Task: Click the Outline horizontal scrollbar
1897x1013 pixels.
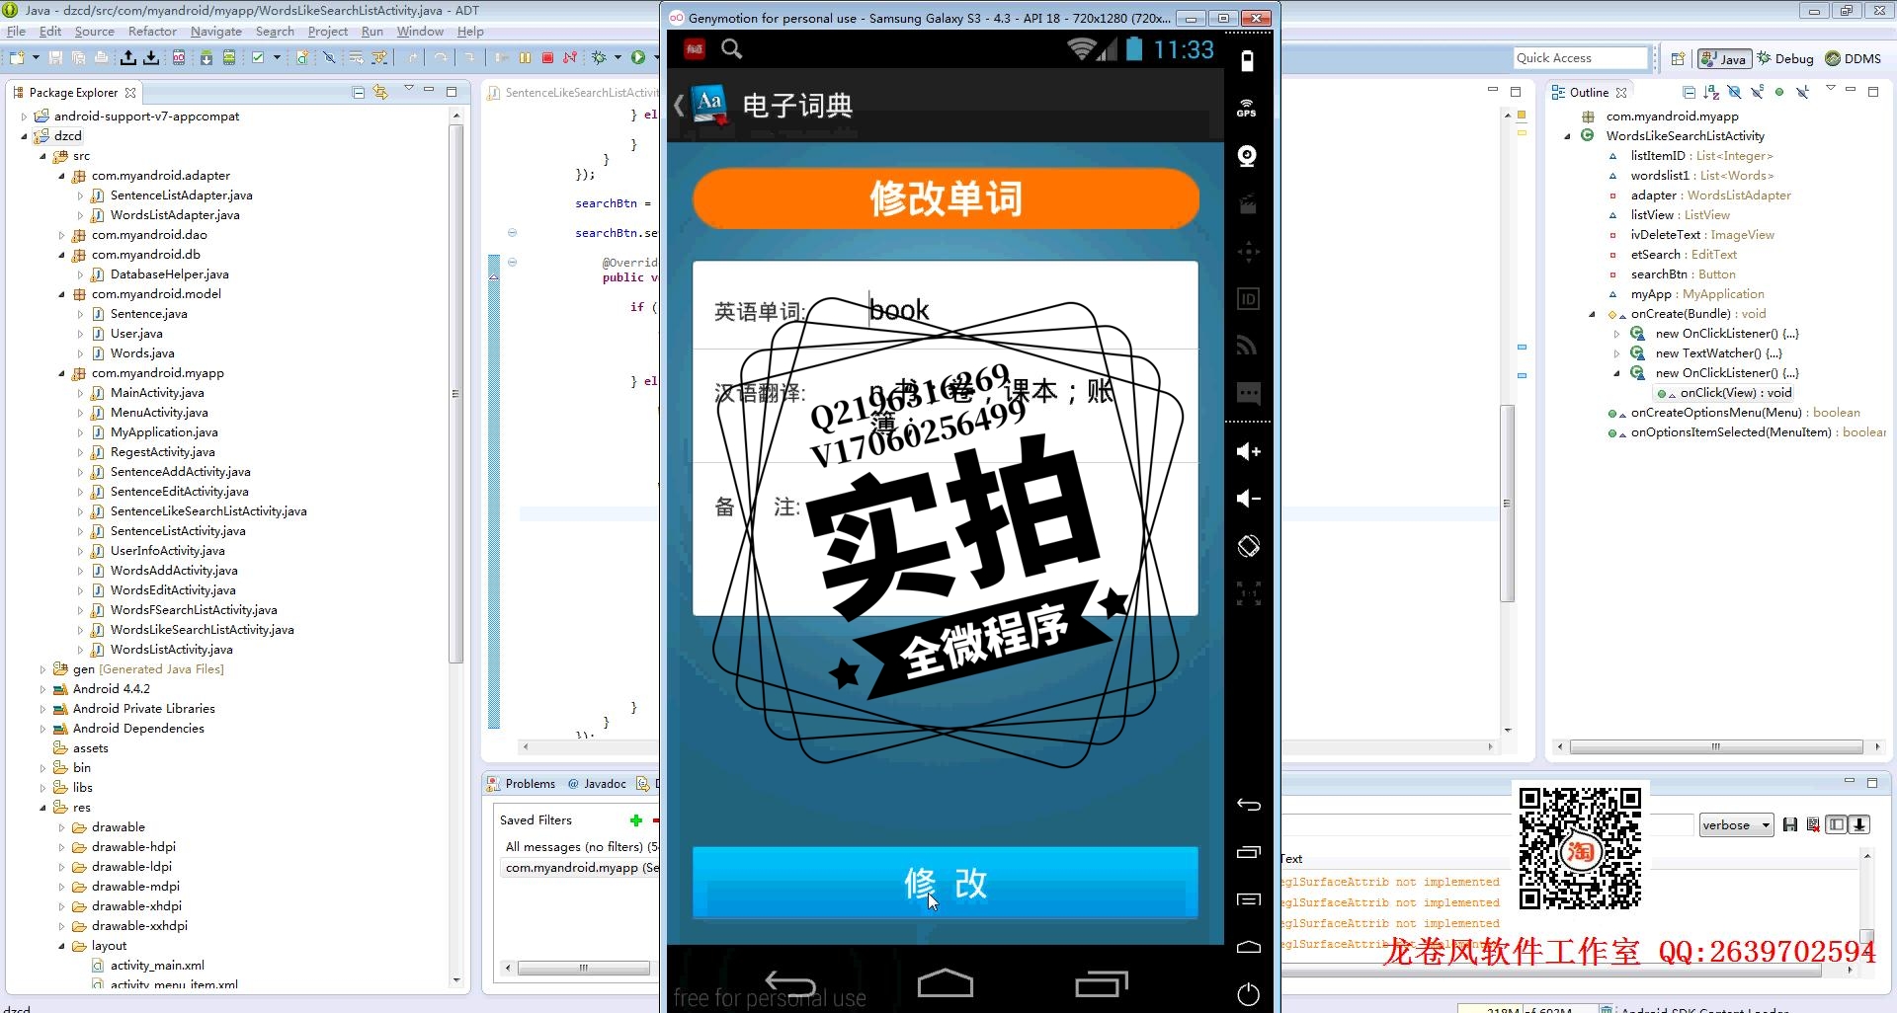Action: click(1716, 747)
